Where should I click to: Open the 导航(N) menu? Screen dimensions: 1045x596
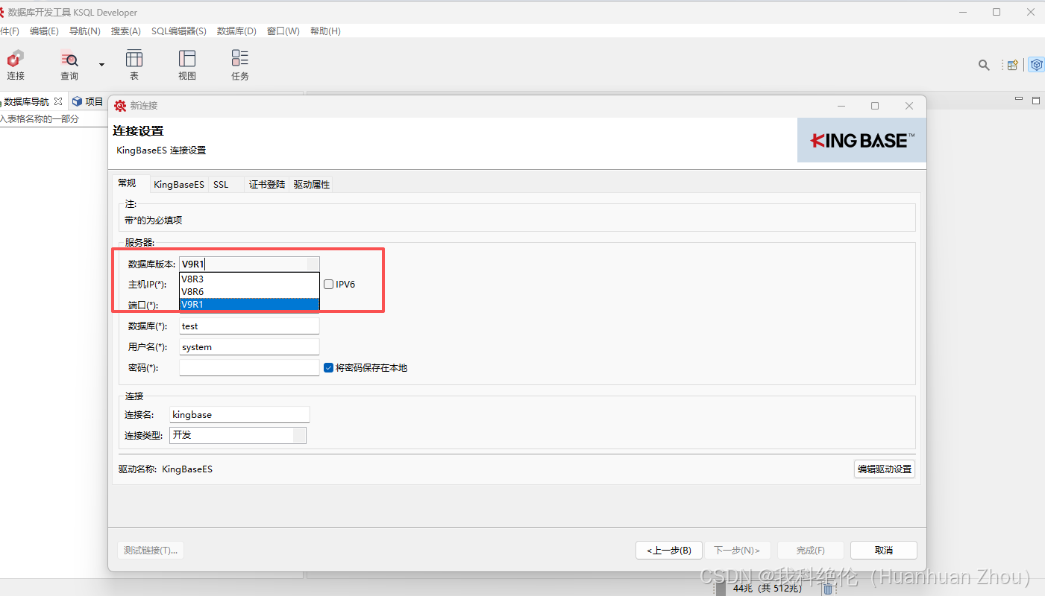[x=84, y=31]
